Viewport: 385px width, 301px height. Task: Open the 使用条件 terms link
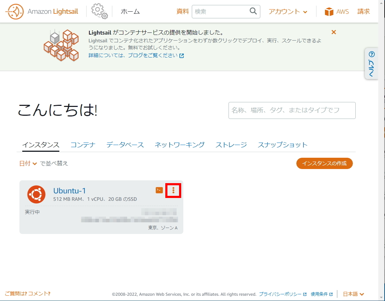tap(322, 294)
